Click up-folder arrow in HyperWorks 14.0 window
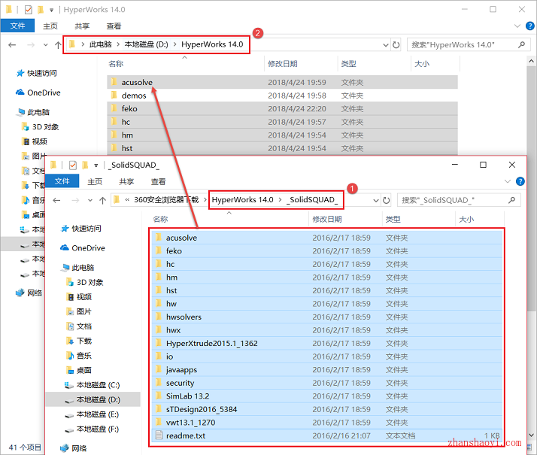The height and width of the screenshot is (455, 537). click(x=58, y=45)
